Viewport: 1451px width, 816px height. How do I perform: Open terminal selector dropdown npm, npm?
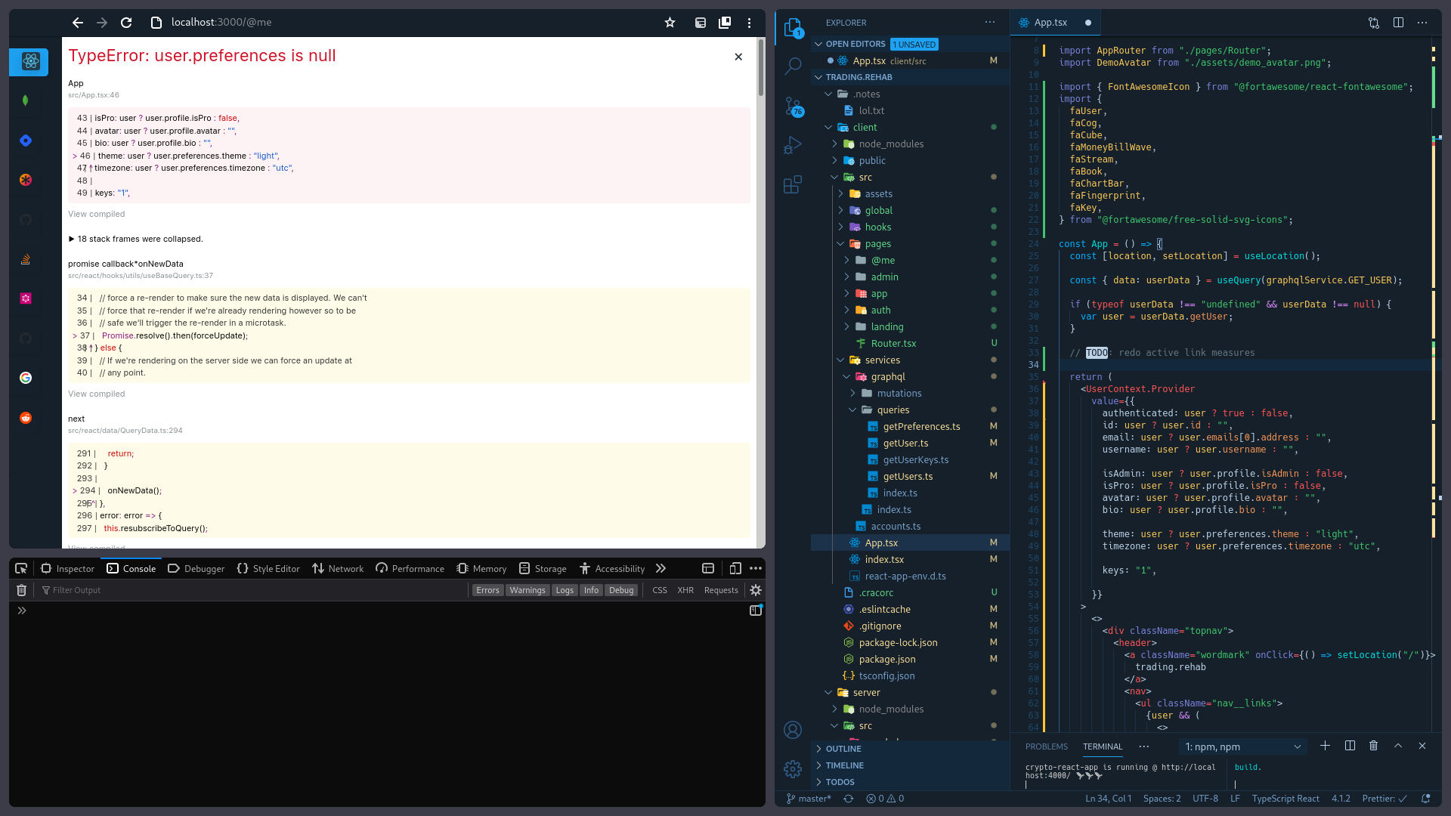[x=1242, y=746]
